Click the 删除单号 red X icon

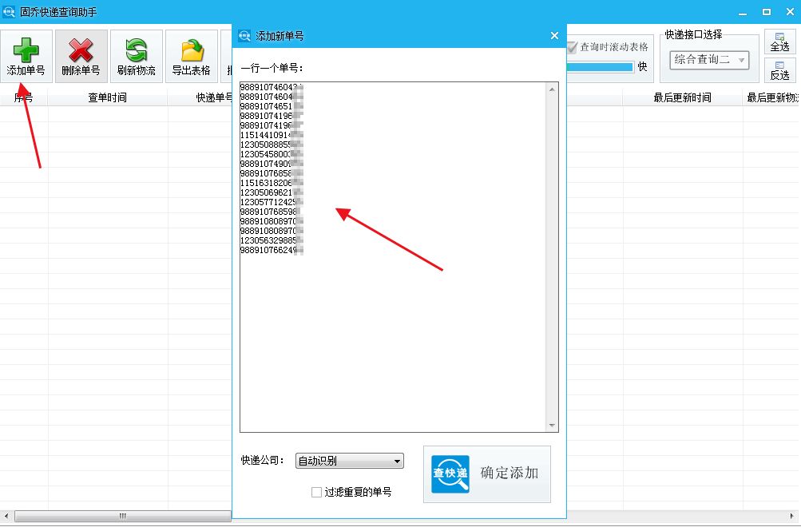point(80,50)
